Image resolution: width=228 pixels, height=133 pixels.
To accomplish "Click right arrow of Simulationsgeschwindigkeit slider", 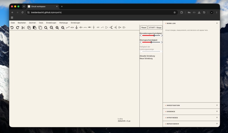I will (x=162, y=35).
